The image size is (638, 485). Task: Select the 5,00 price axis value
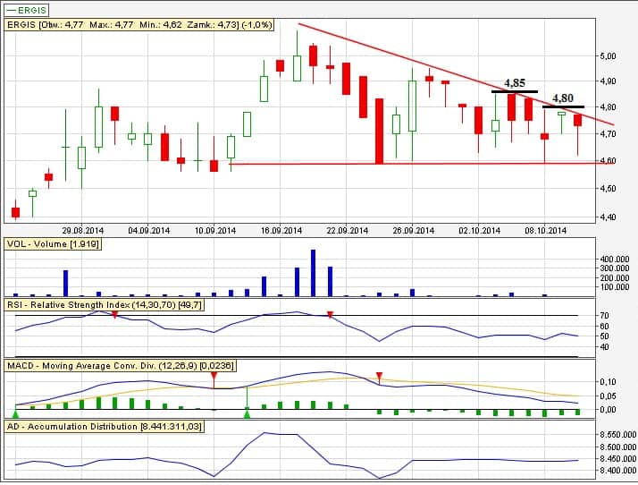[x=609, y=55]
